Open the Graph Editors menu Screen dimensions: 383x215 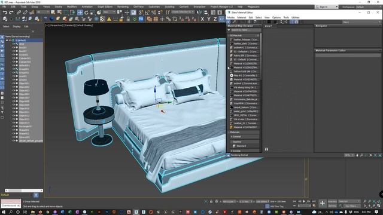pos(105,7)
